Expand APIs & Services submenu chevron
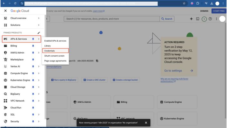227x128 pixels. 39,39
